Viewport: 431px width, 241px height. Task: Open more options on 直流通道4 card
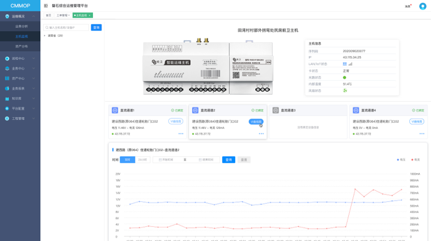click(x=422, y=134)
